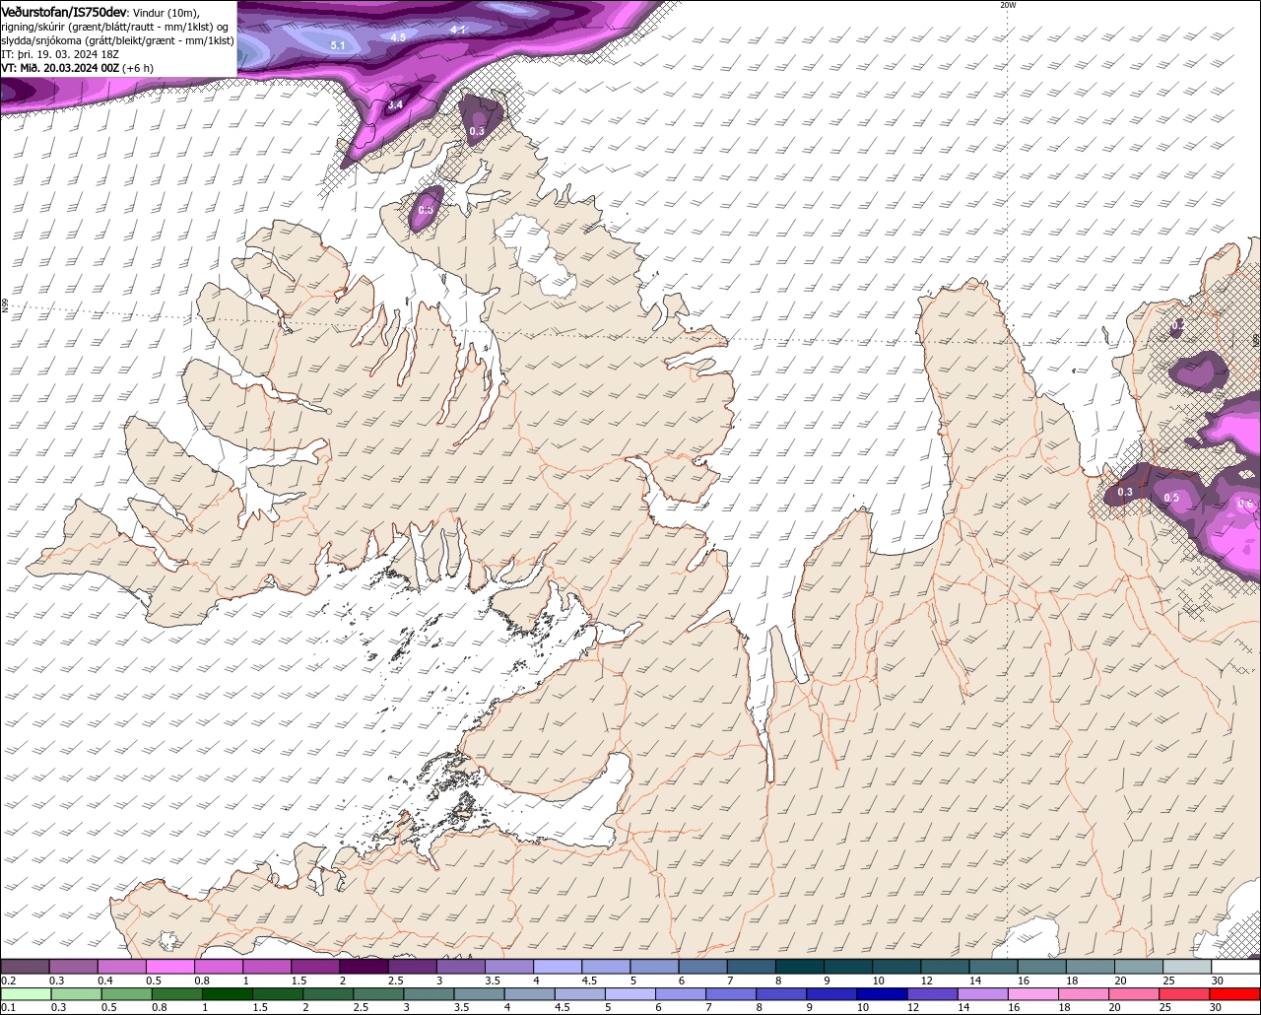Select top legend swatch between 0.2 and 0.3
Viewport: 1261px width, 1015px height.
click(x=26, y=967)
